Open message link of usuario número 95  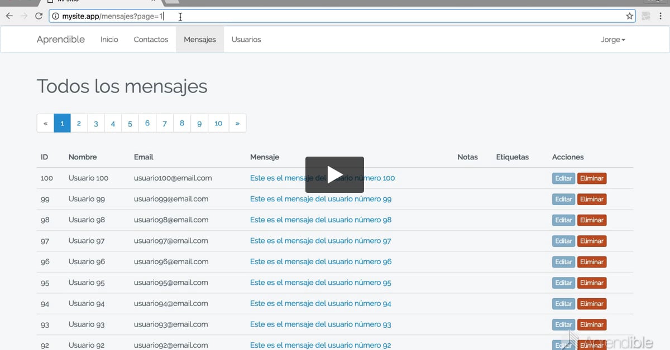click(320, 283)
